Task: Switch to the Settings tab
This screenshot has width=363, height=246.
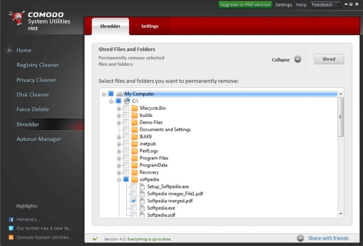Action: (149, 26)
